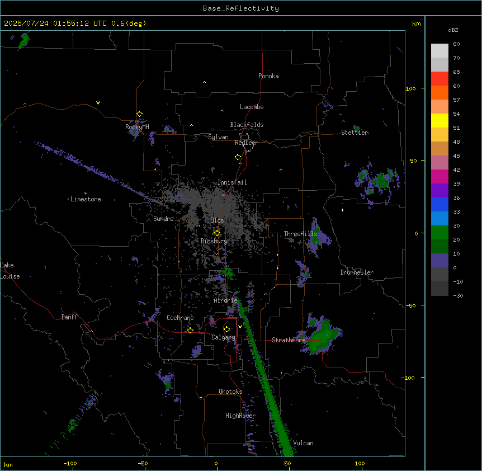Click the magenta 42-39 dBZ legend swatch
482x471 pixels.
pyautogui.click(x=440, y=177)
